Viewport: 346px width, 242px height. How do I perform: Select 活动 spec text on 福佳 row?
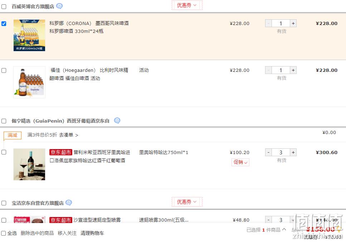pos(144,70)
